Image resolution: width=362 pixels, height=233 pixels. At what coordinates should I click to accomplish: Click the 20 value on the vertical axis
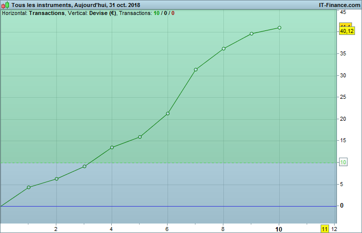[343, 119]
